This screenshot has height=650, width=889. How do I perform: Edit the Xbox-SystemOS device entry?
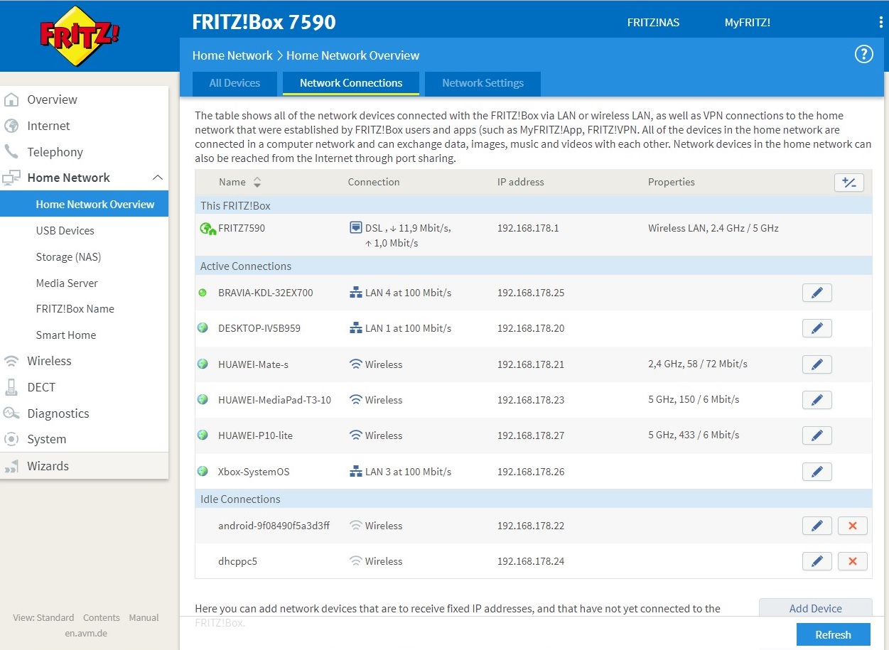[x=817, y=472]
